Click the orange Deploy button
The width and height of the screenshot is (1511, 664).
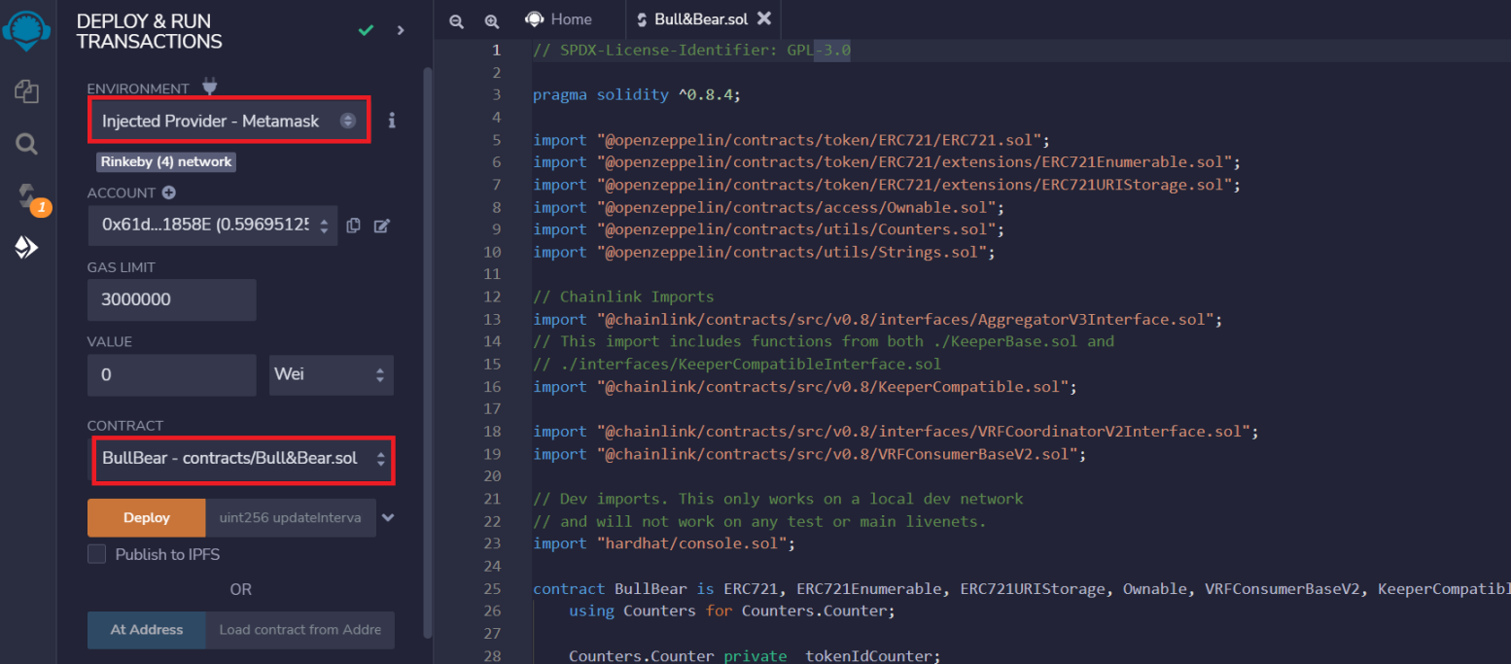coord(147,518)
